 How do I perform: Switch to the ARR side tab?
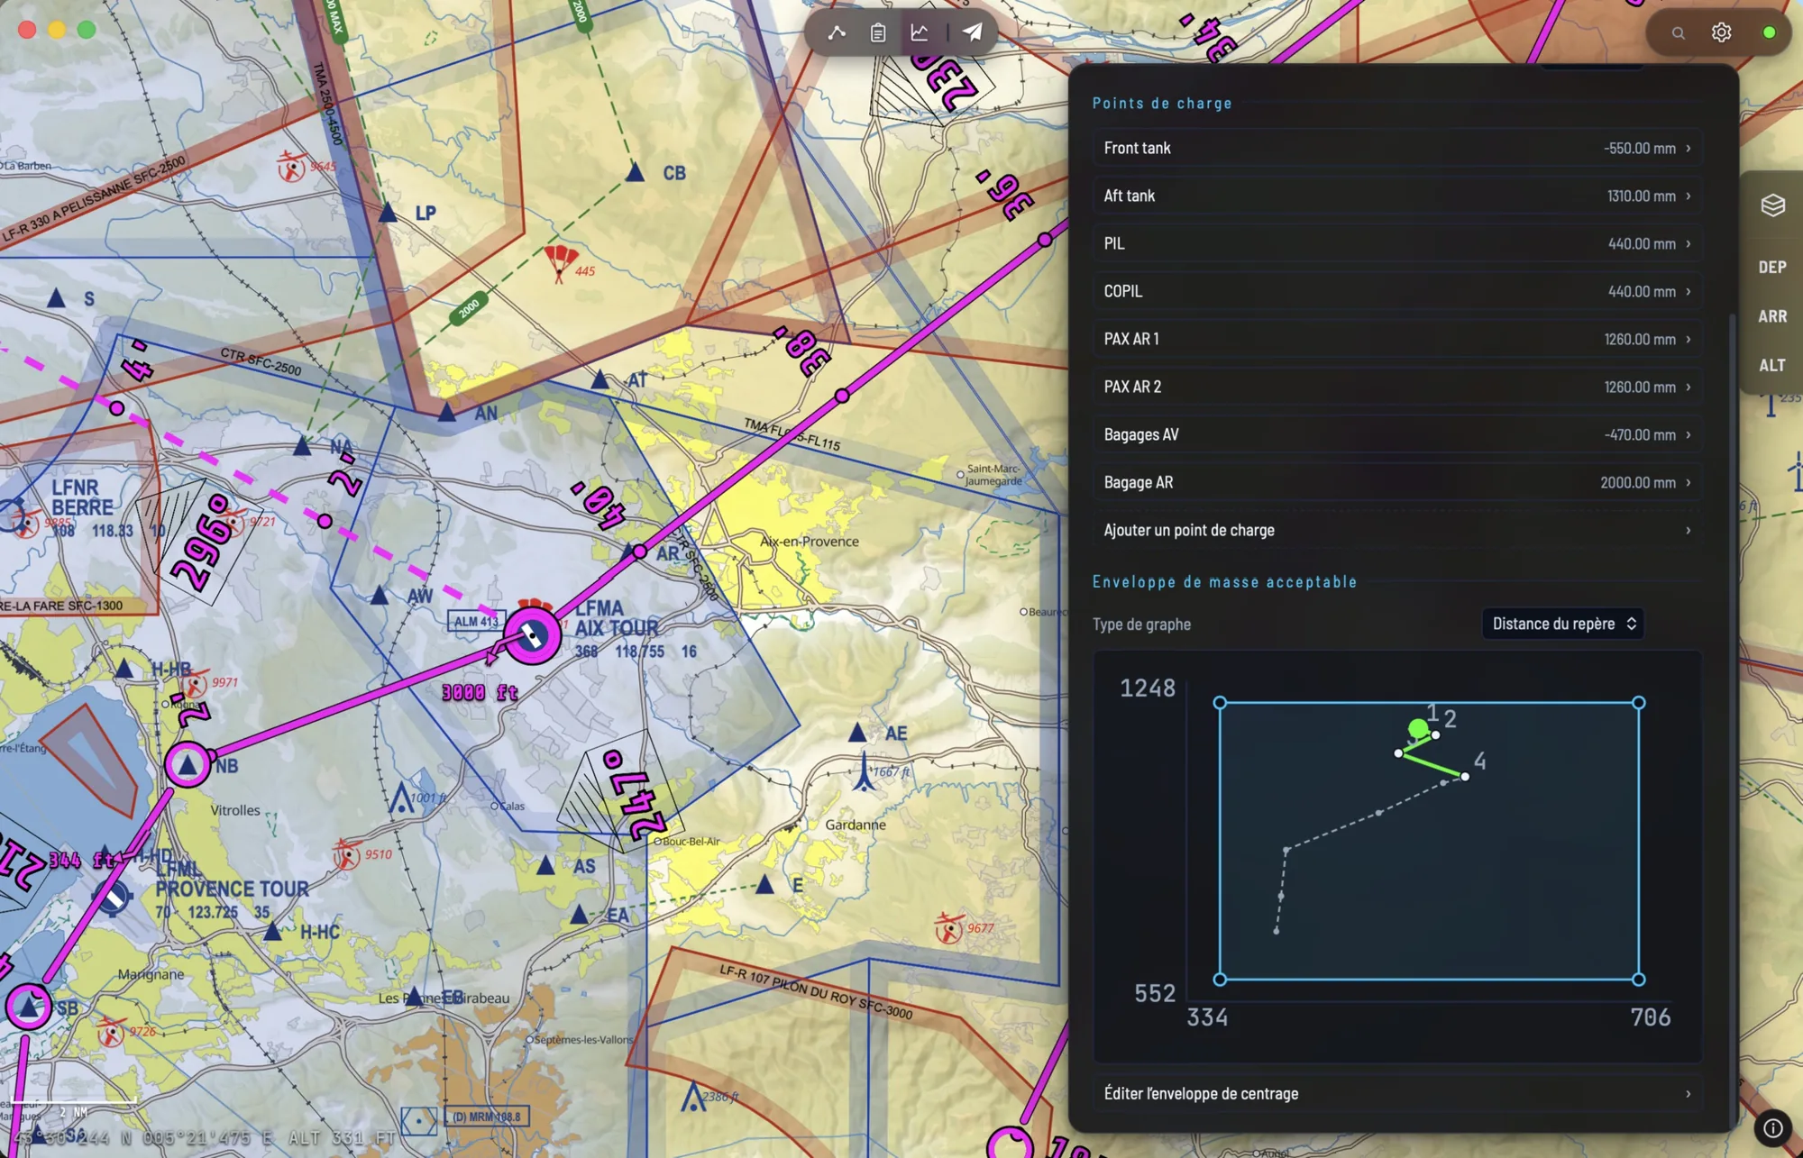pyautogui.click(x=1771, y=316)
